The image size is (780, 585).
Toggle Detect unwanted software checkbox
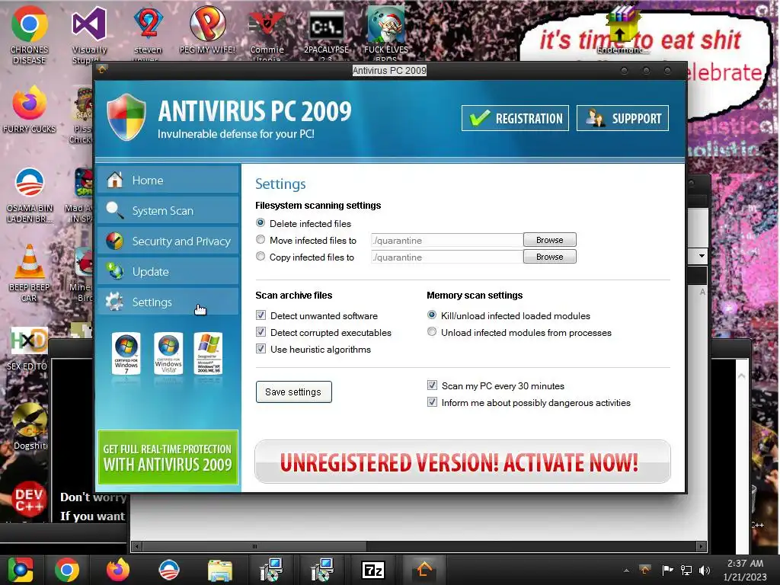[261, 315]
